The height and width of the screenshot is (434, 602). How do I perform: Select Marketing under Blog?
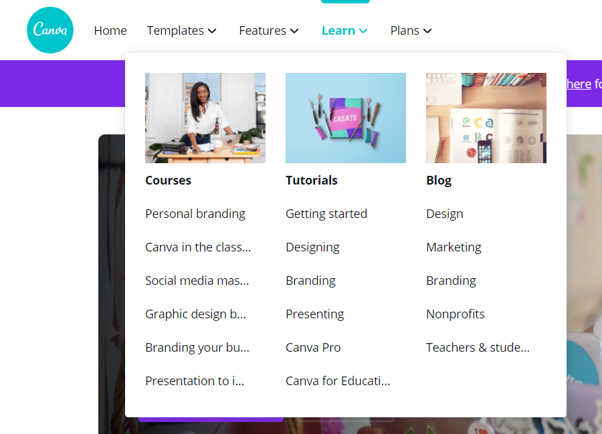[x=454, y=247]
